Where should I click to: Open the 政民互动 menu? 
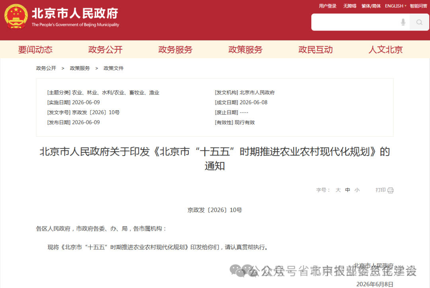[315, 50]
